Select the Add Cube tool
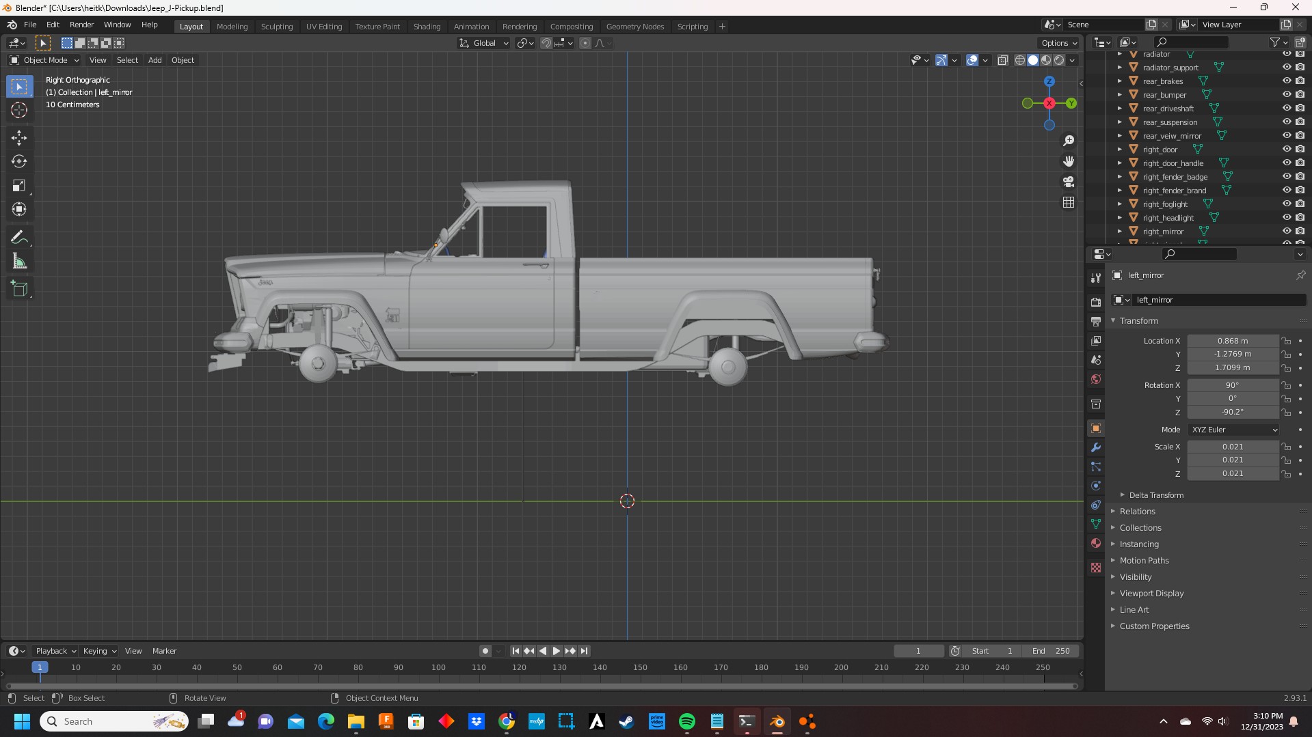The width and height of the screenshot is (1312, 737). pos(19,288)
